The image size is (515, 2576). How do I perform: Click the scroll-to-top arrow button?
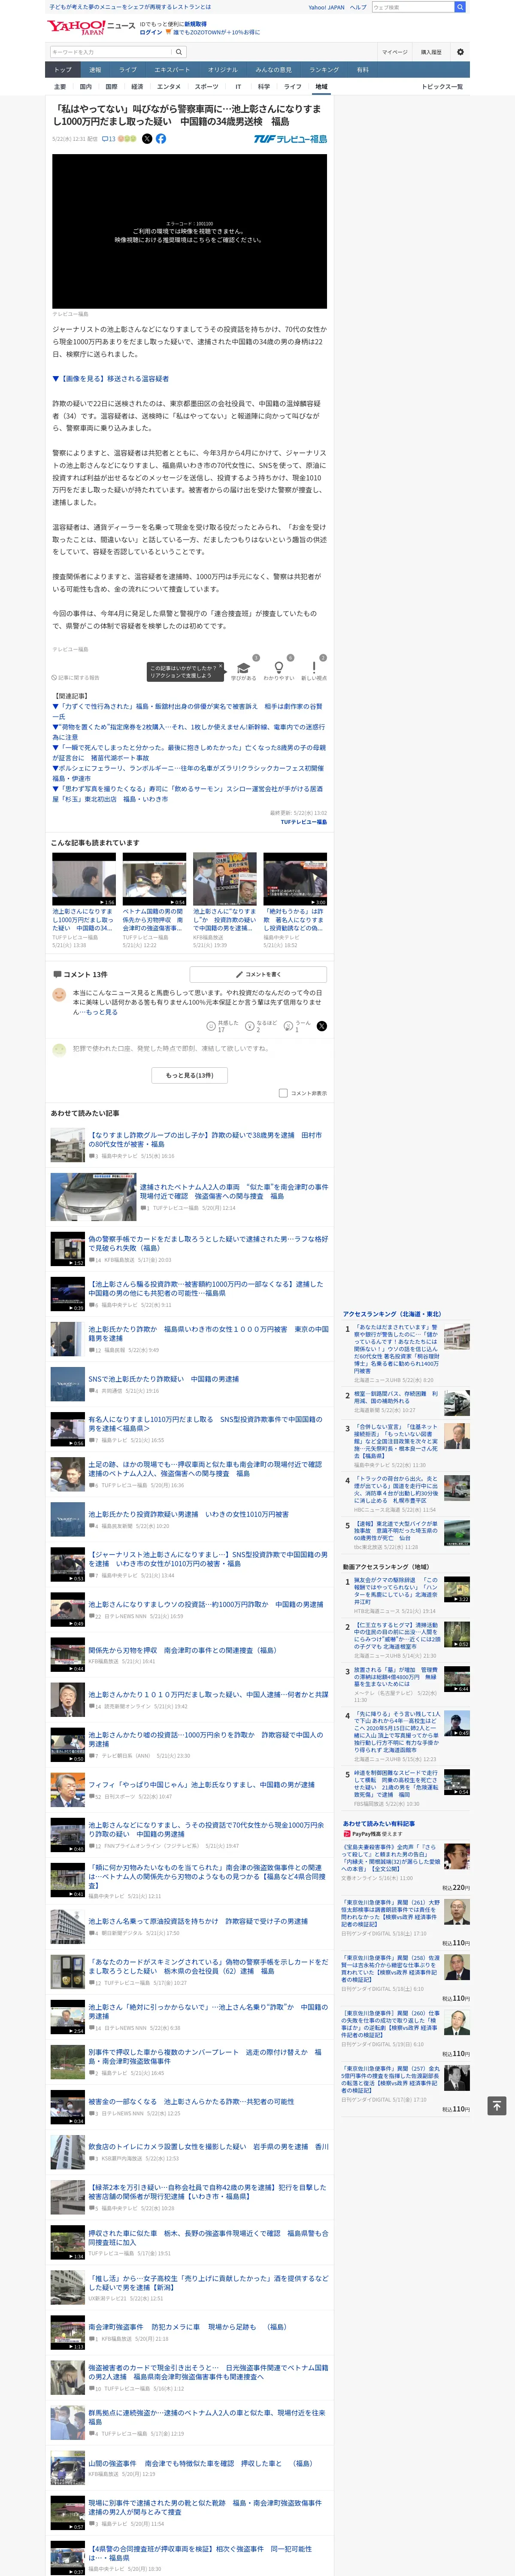point(496,2105)
